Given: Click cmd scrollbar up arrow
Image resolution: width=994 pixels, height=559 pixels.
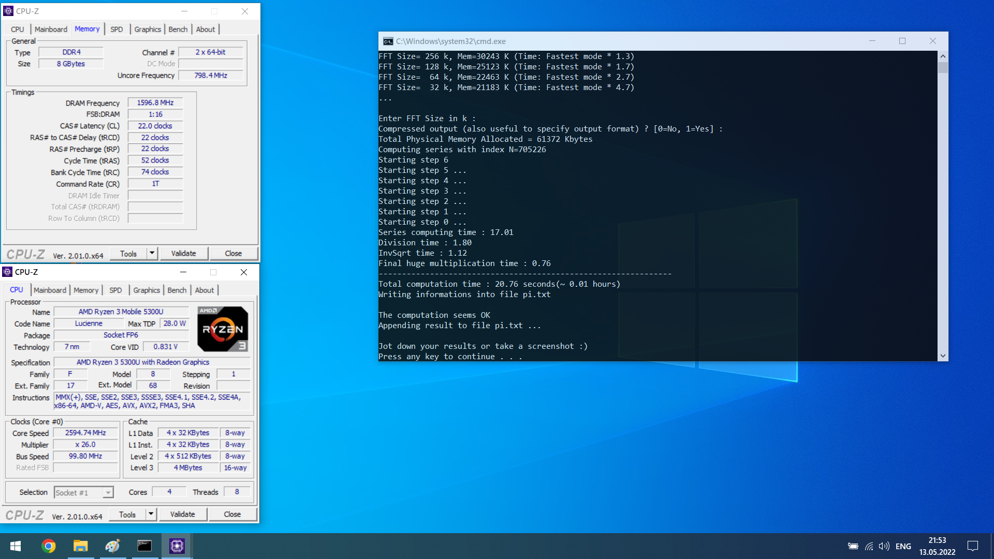Looking at the screenshot, I should tap(943, 56).
